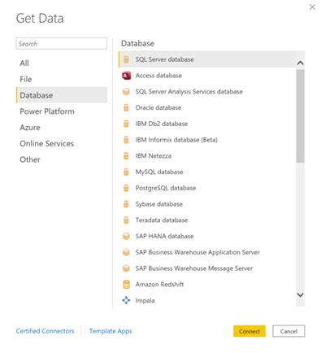
Task: Click the scroll down arrow in the connector list
Action: pos(300,294)
